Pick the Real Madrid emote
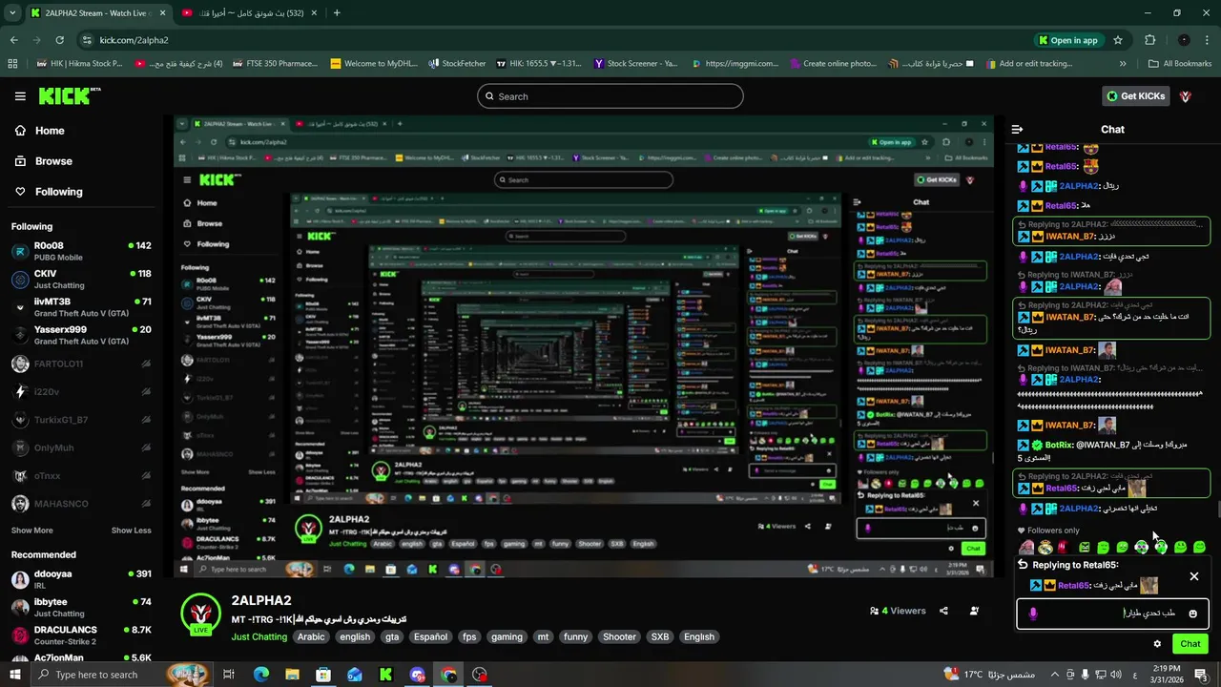Viewport: 1221px width, 687px height. pyautogui.click(x=1045, y=548)
